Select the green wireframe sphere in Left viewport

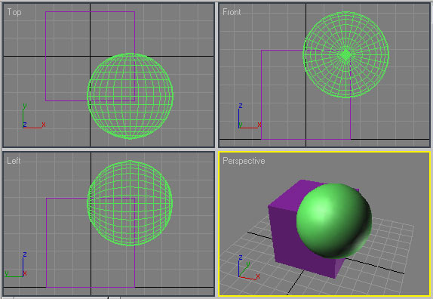coord(130,203)
